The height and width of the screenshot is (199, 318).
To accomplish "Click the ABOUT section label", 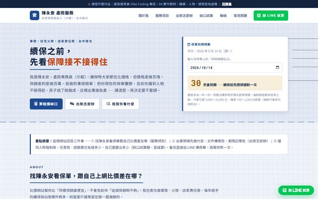I will pyautogui.click(x=36, y=167).
